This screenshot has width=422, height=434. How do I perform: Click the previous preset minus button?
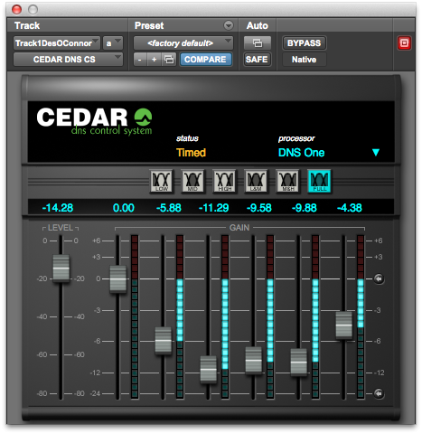140,60
